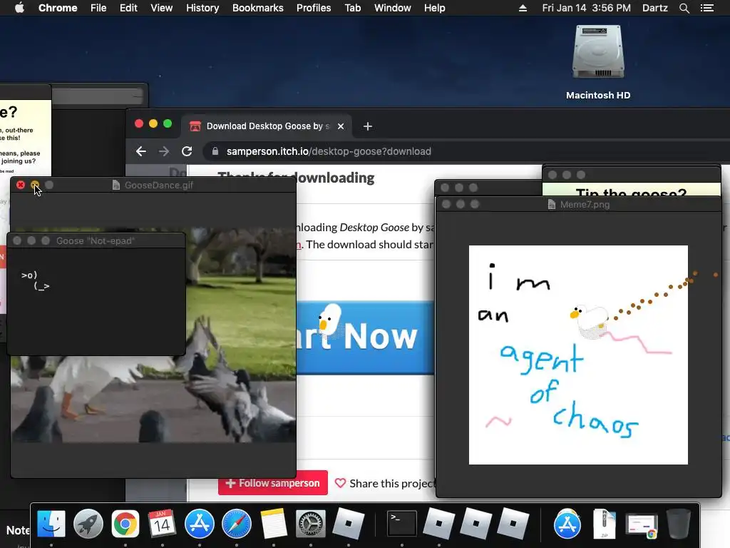730x548 pixels.
Task: Open the View menu
Action: coord(161,8)
